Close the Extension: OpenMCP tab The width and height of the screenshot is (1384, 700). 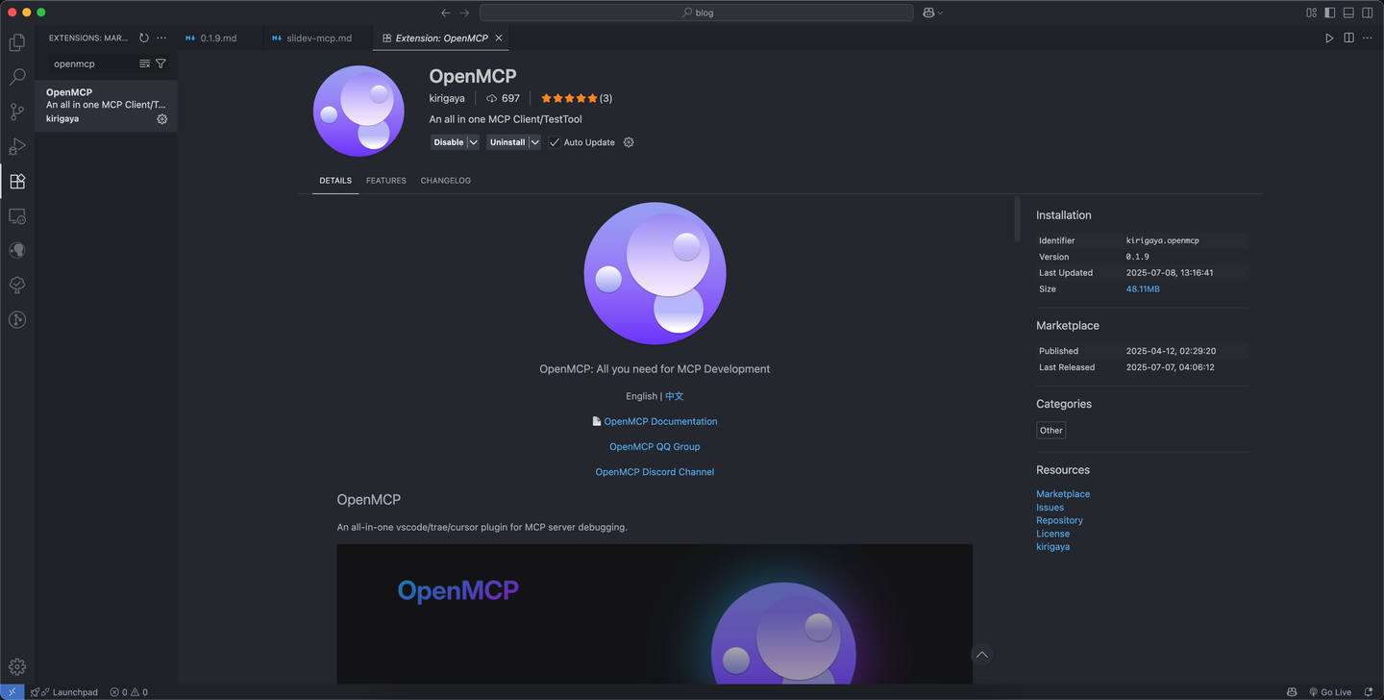499,38
